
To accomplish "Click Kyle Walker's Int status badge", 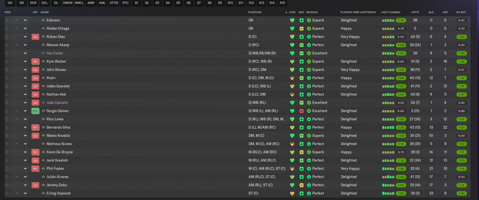I will (36, 61).
